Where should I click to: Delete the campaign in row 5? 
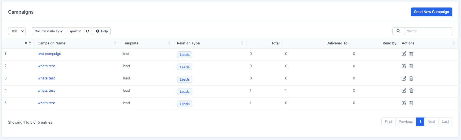(411, 103)
